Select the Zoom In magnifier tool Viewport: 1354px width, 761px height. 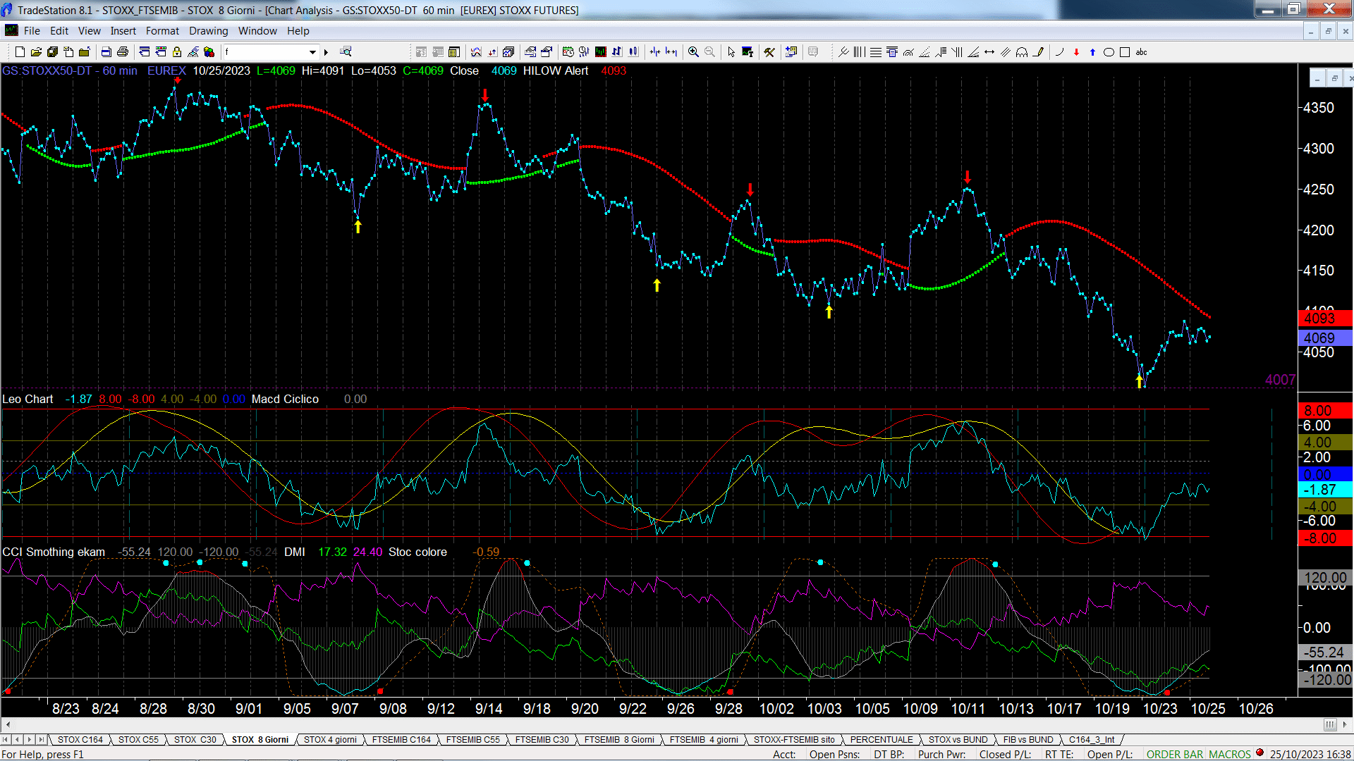(693, 52)
